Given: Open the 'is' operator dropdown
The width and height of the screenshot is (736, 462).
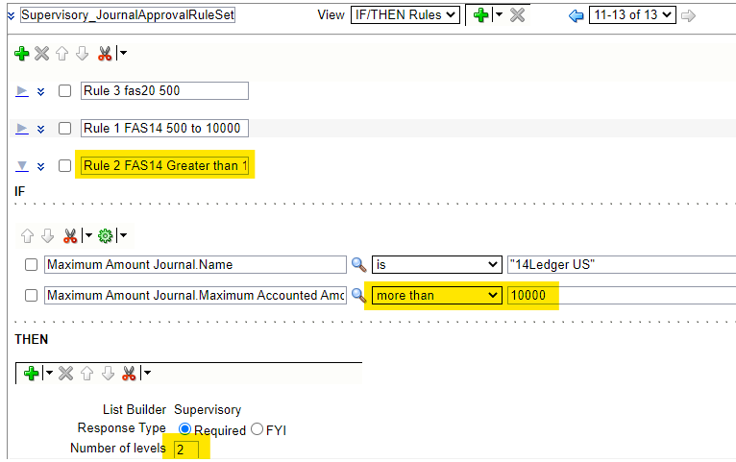Looking at the screenshot, I should (x=437, y=265).
